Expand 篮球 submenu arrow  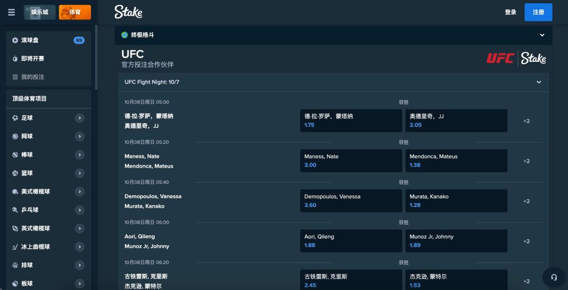(80, 173)
